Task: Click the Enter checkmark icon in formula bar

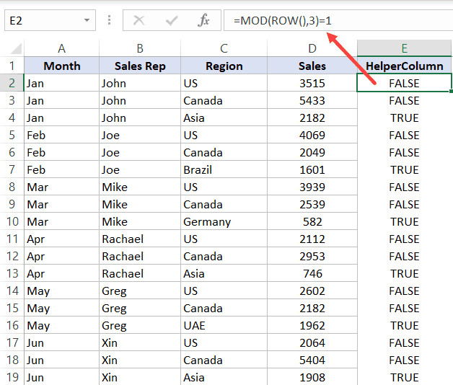Action: click(171, 21)
